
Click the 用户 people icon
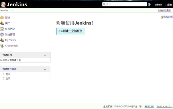(2, 23)
